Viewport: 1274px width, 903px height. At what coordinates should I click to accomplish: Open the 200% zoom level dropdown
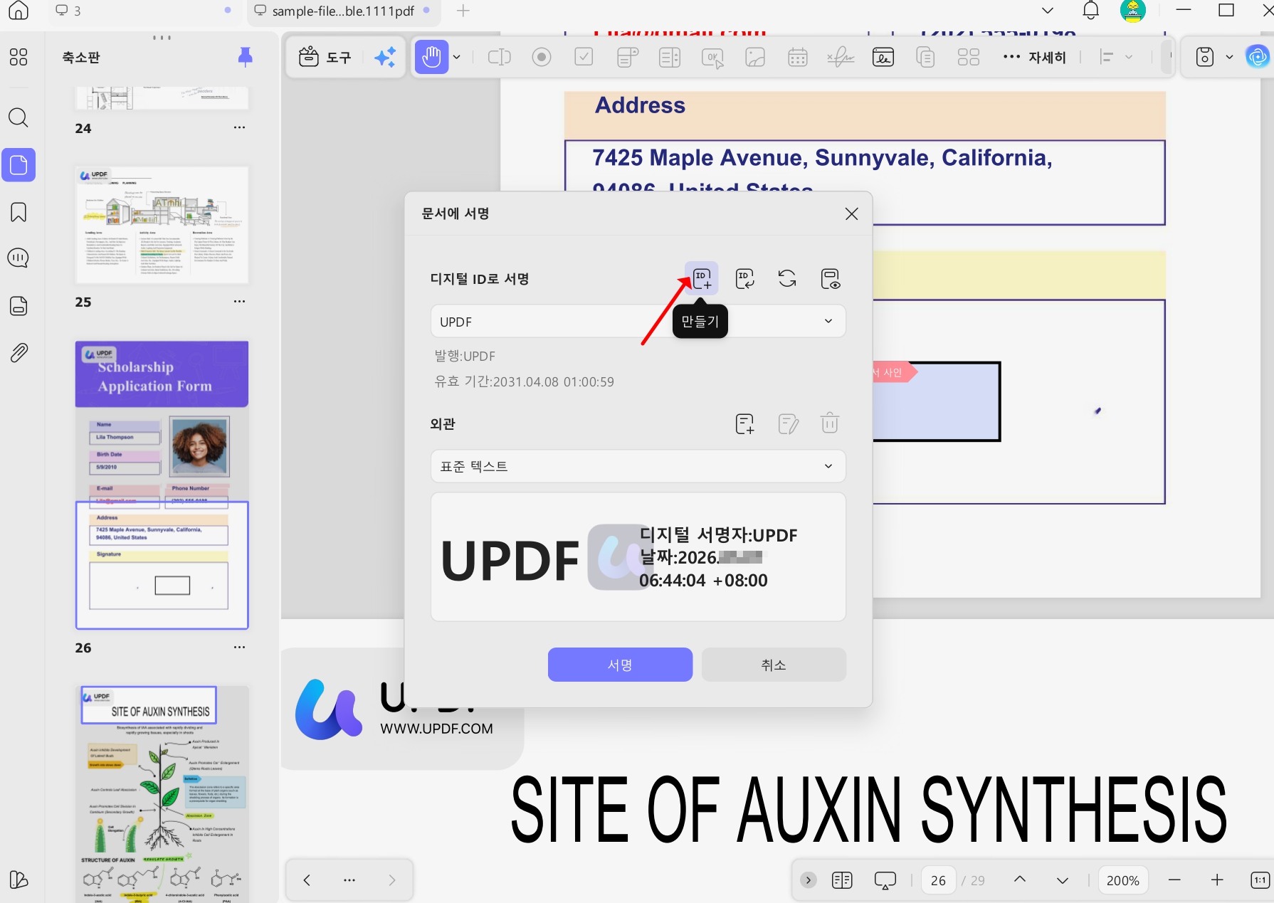pyautogui.click(x=1123, y=880)
